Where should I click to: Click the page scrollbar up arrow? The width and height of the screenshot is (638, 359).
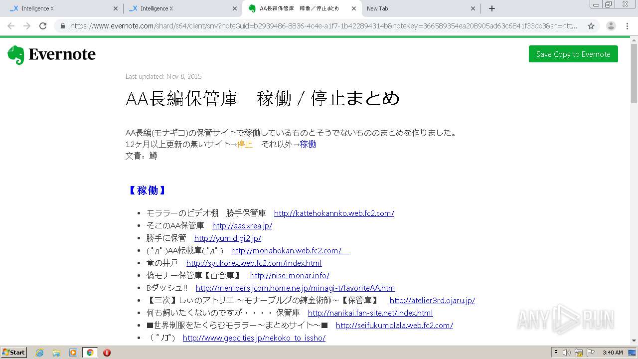[x=634, y=41]
